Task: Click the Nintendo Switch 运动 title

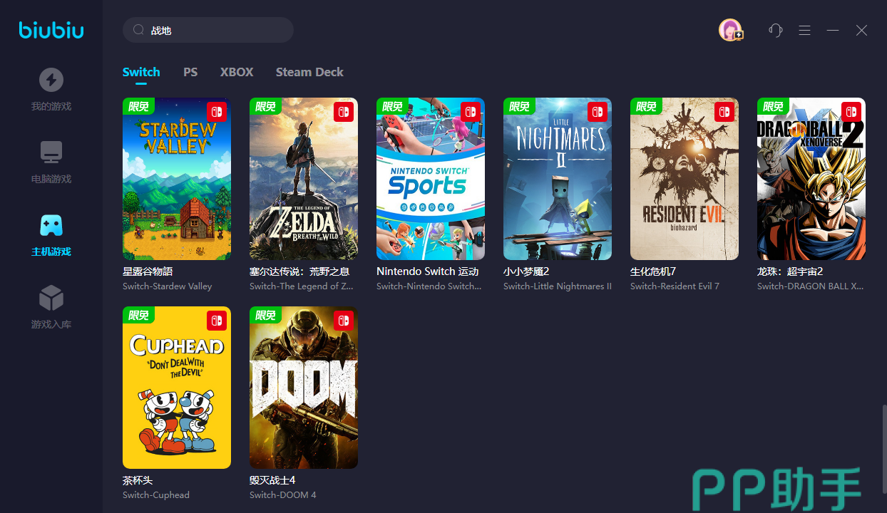Action: pos(427,271)
